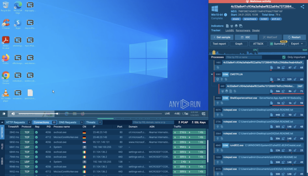Image resolution: width=308 pixels, height=176 pixels.
Task: Open the Recycle Bin on the desktop
Action: [x=6, y=6]
